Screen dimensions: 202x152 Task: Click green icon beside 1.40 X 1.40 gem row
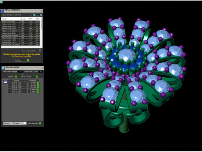coord(38,85)
